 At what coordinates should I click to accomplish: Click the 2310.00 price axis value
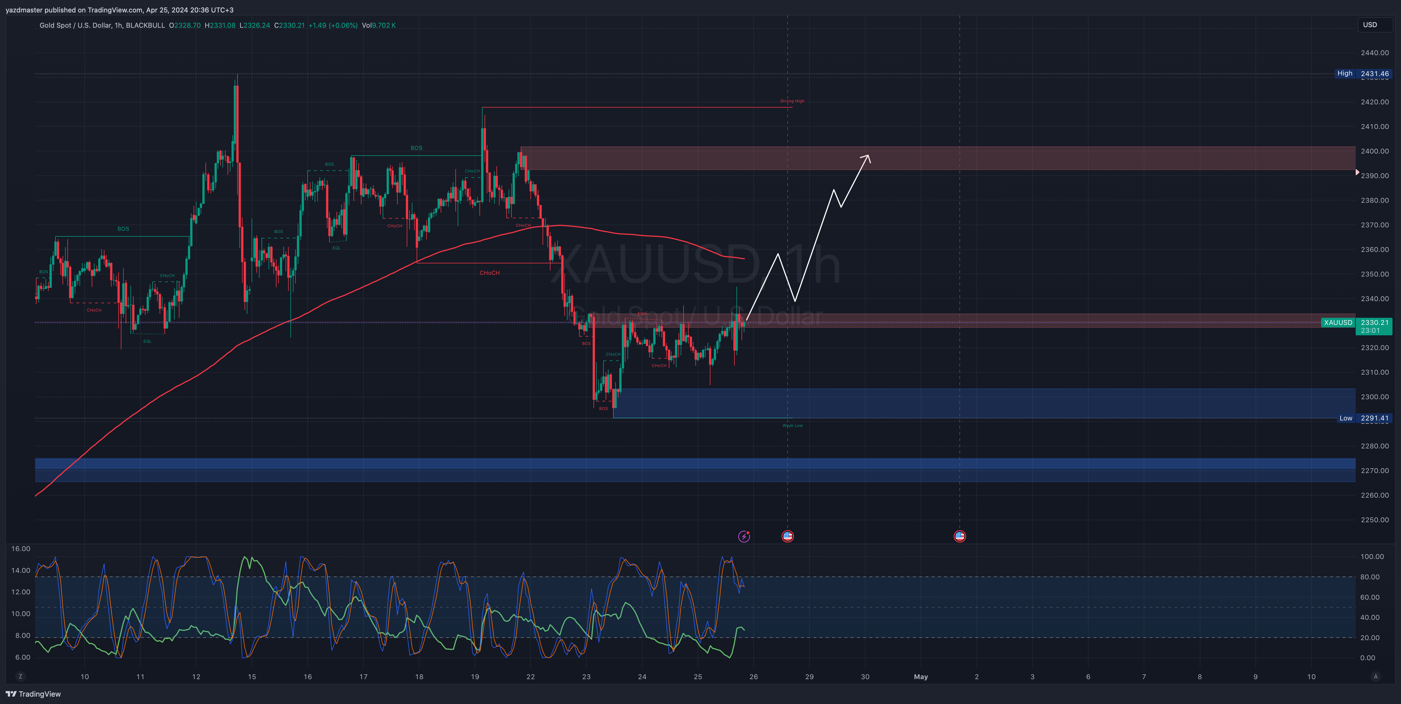pos(1374,373)
